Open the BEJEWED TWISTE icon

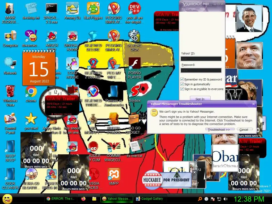[93, 96]
